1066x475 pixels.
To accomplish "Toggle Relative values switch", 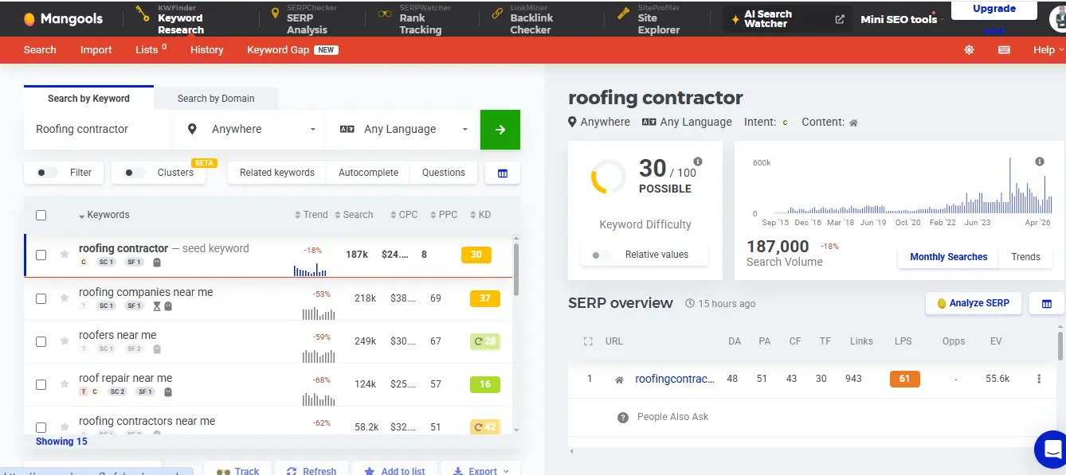I will [602, 255].
